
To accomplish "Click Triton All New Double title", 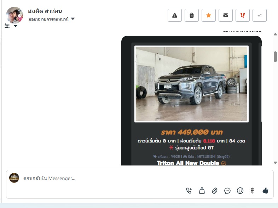I will coord(188,163).
